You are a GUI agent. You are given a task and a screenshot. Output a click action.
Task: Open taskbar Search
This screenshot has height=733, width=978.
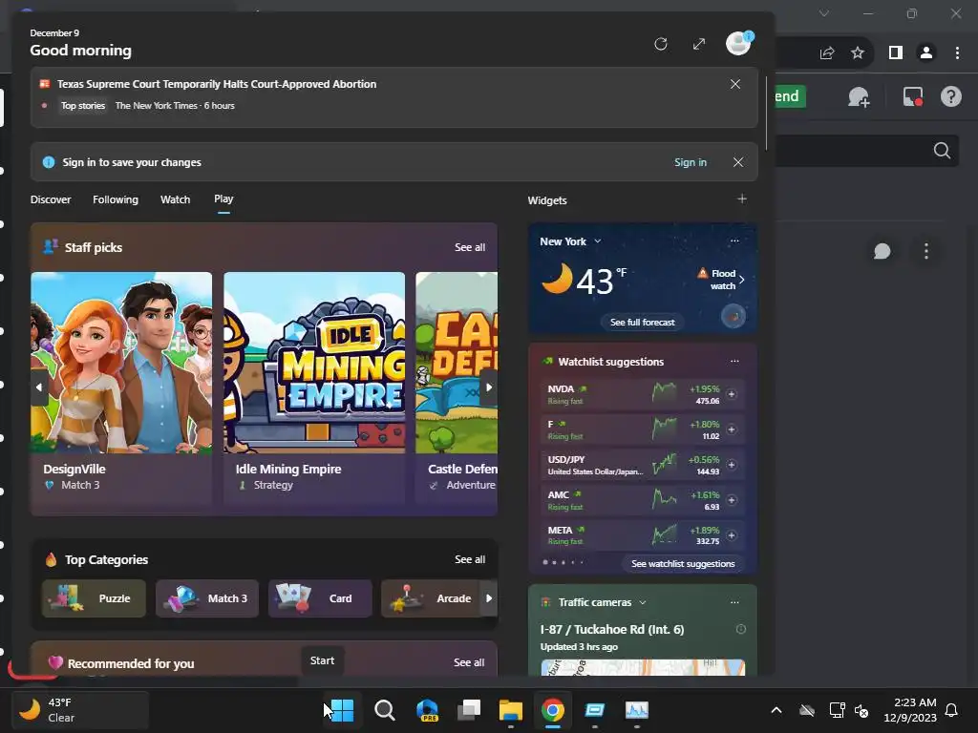pyautogui.click(x=384, y=710)
